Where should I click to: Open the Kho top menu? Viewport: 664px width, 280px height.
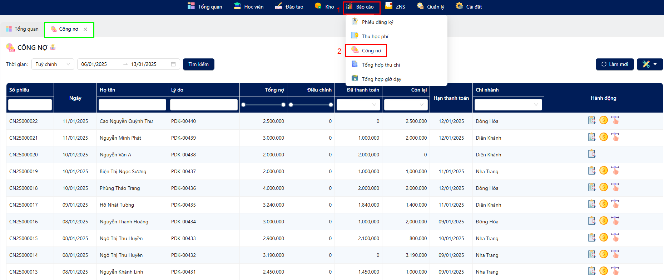tap(324, 7)
